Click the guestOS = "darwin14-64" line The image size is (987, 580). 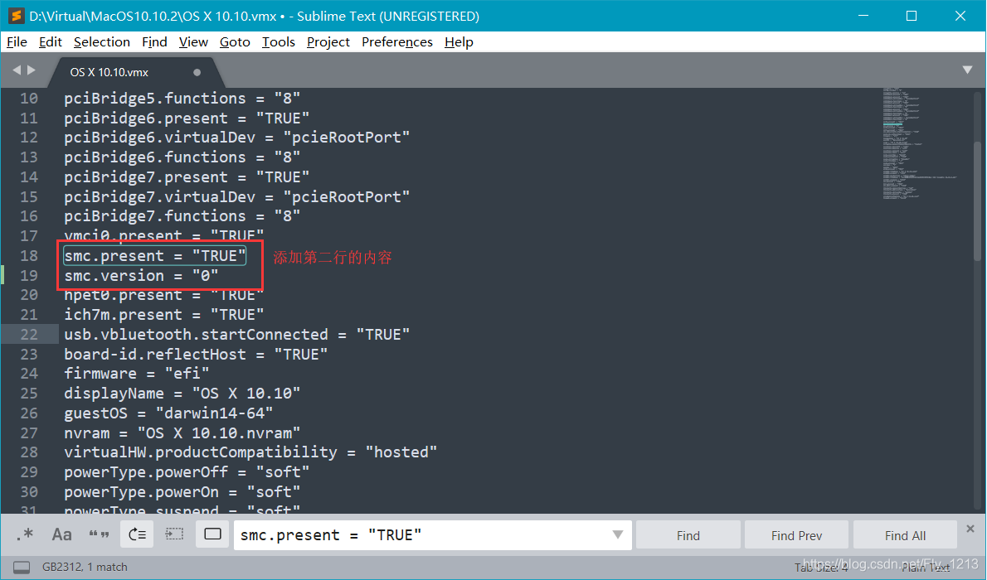168,413
